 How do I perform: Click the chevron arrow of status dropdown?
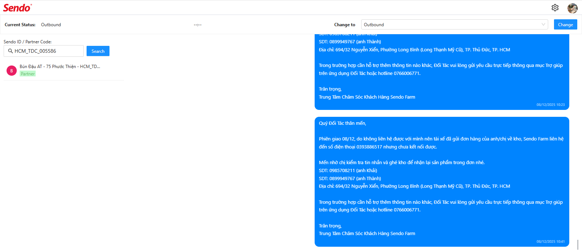click(x=543, y=25)
